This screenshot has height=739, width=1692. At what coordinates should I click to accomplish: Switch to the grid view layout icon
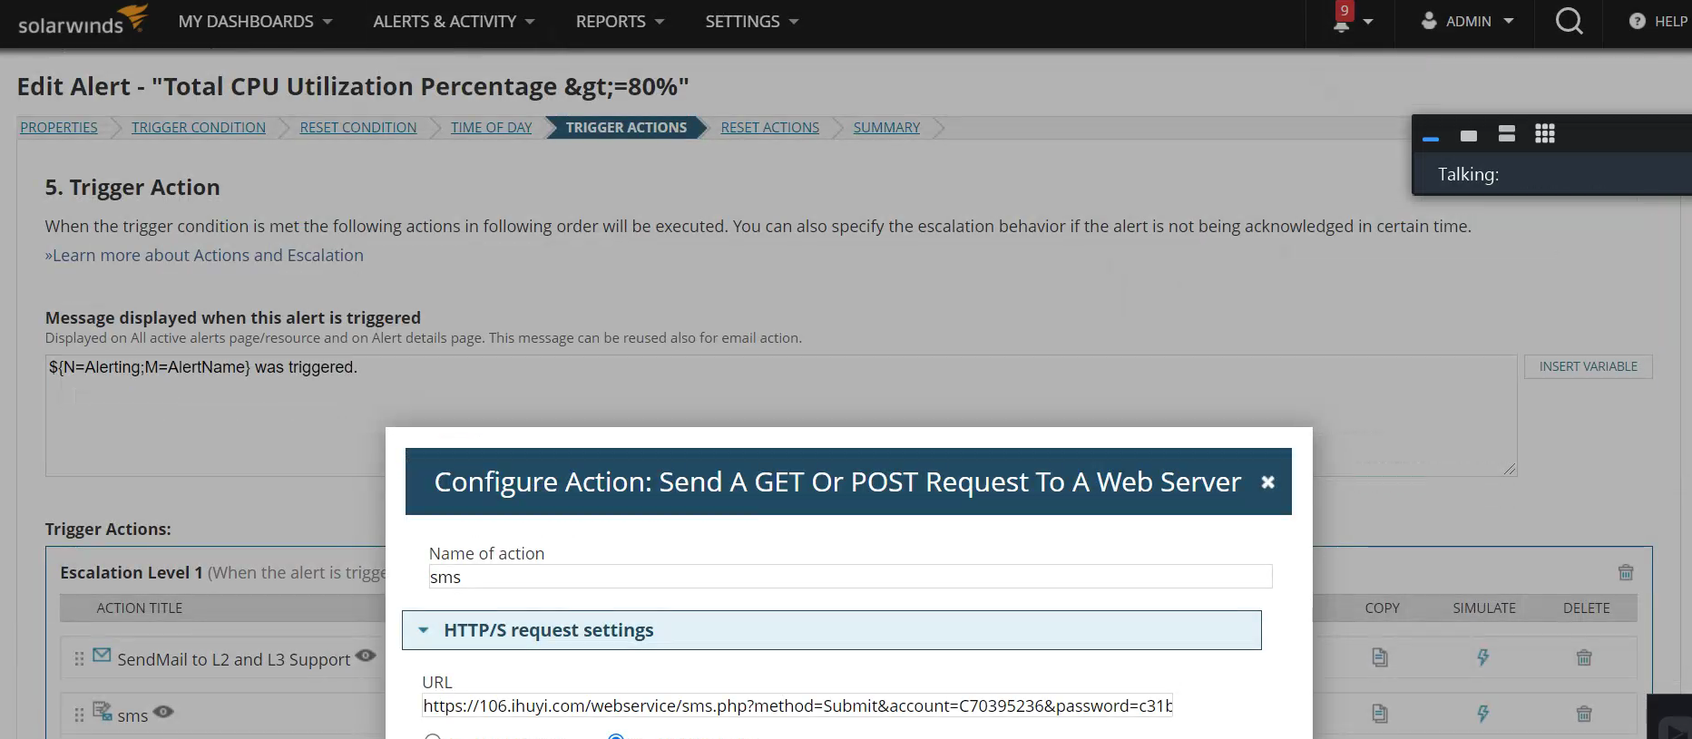click(1545, 134)
